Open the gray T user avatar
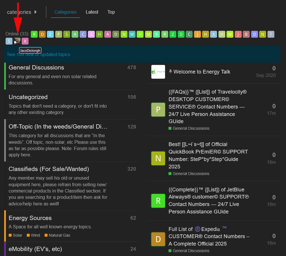This screenshot has height=256, width=286. pyautogui.click(x=271, y=34)
